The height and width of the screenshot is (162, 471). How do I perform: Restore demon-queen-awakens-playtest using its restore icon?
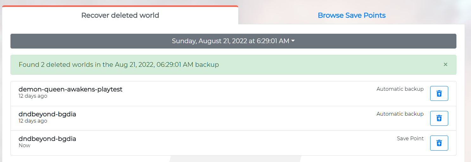pos(439,93)
